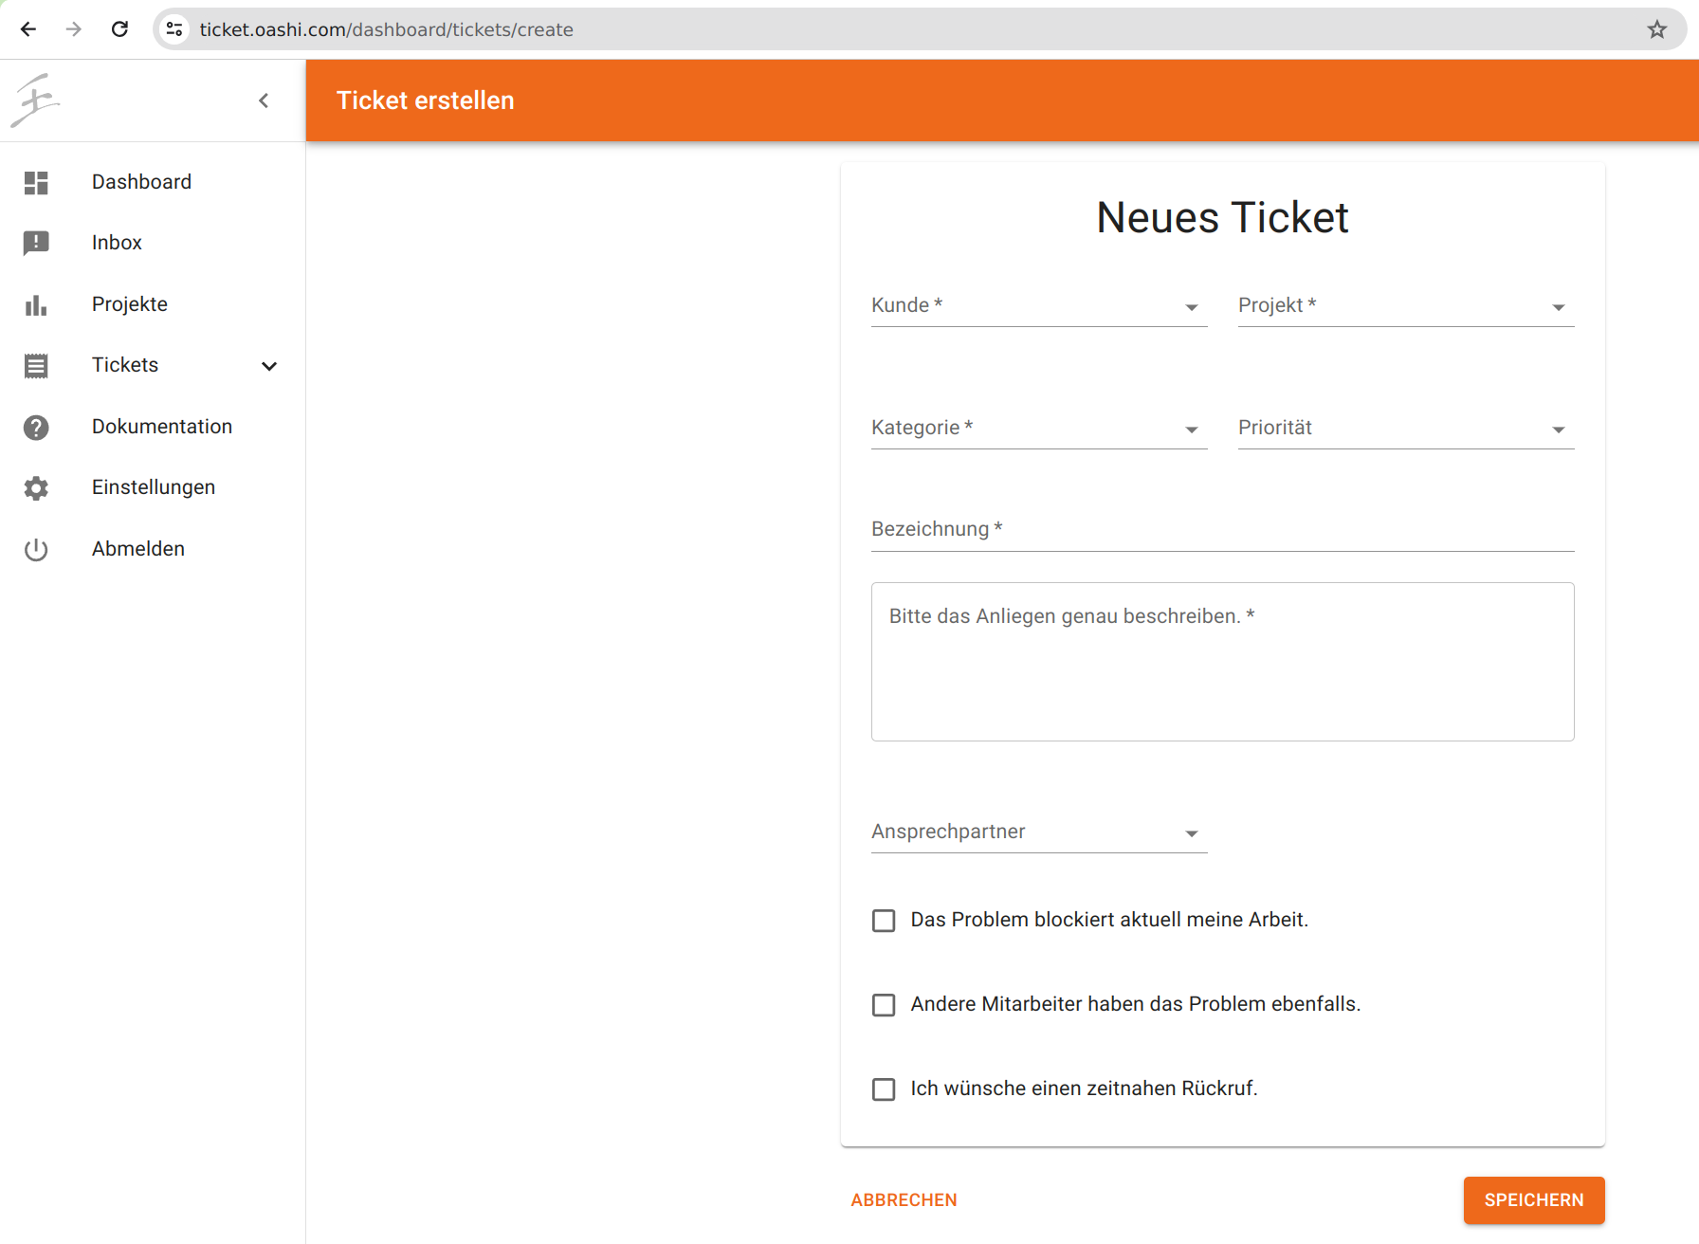Viewport: 1699px width, 1244px height.
Task: Click the Bezeichnung input field
Action: (1222, 531)
